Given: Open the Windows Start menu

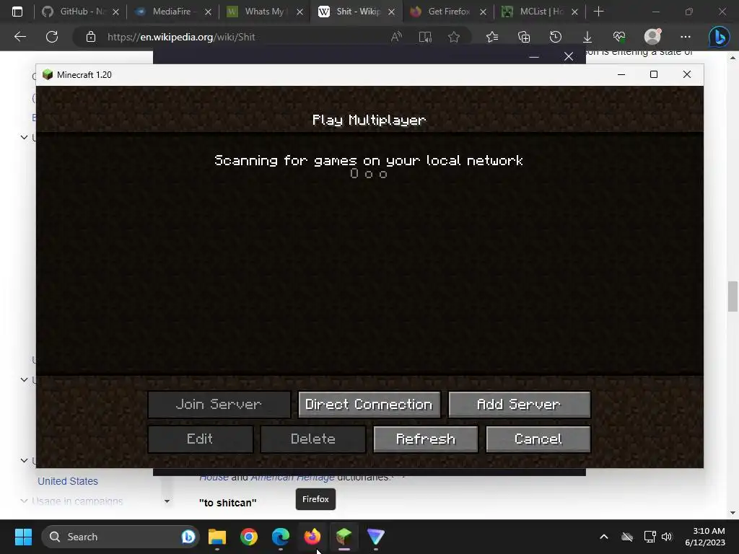Looking at the screenshot, I should [23, 537].
